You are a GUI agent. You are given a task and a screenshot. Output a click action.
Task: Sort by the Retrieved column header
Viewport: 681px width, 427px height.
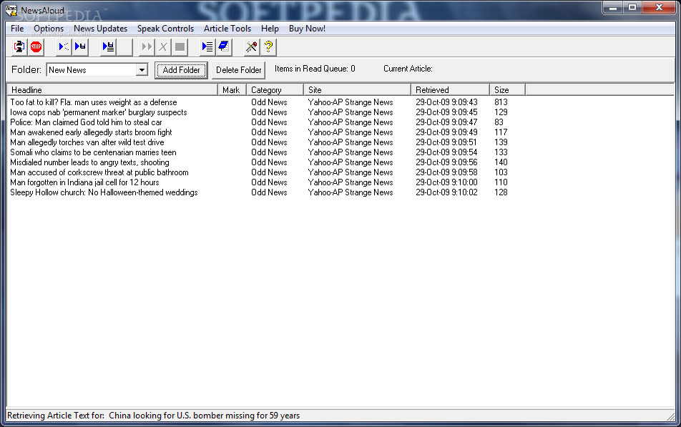pos(450,90)
